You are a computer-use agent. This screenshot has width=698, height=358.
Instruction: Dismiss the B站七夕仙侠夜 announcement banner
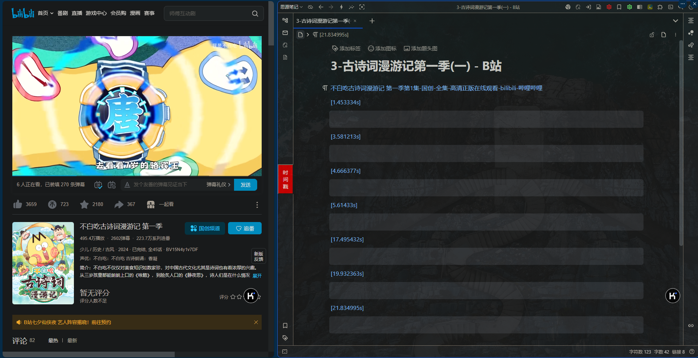pyautogui.click(x=256, y=322)
